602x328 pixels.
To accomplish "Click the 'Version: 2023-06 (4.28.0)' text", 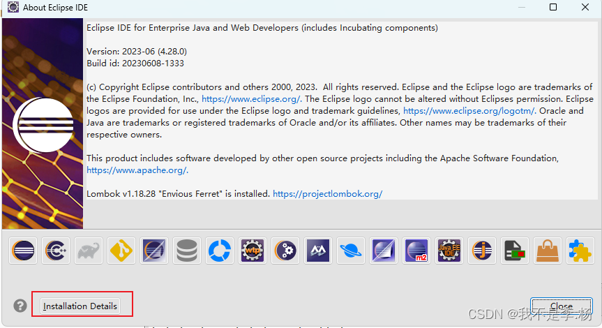I will pos(137,52).
